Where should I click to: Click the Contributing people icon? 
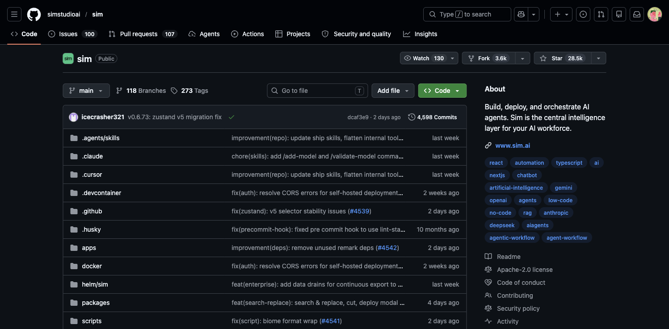(488, 296)
